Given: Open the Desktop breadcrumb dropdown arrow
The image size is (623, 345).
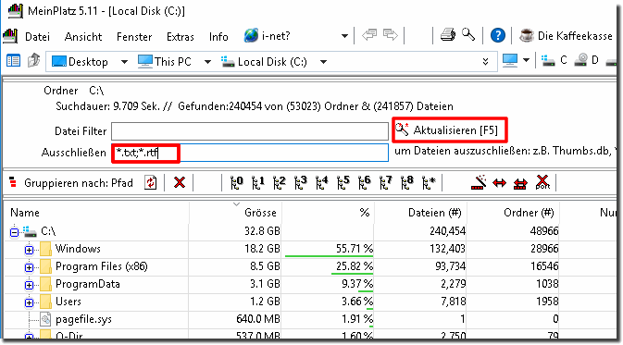Looking at the screenshot, I should tap(124, 62).
